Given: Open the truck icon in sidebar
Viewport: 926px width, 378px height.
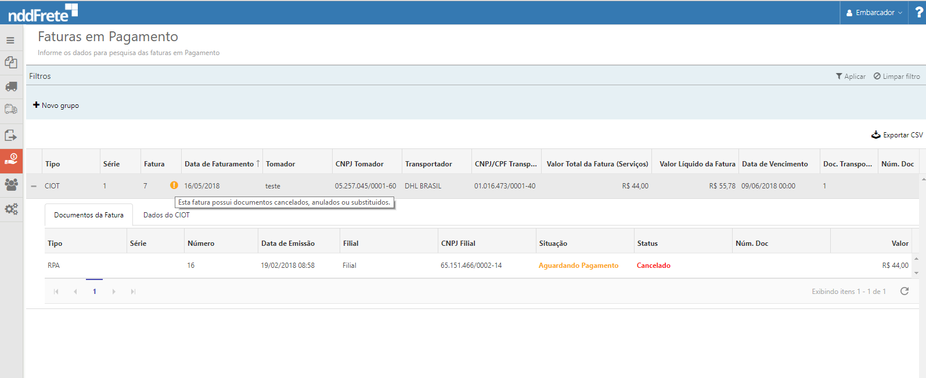Looking at the screenshot, I should [11, 86].
